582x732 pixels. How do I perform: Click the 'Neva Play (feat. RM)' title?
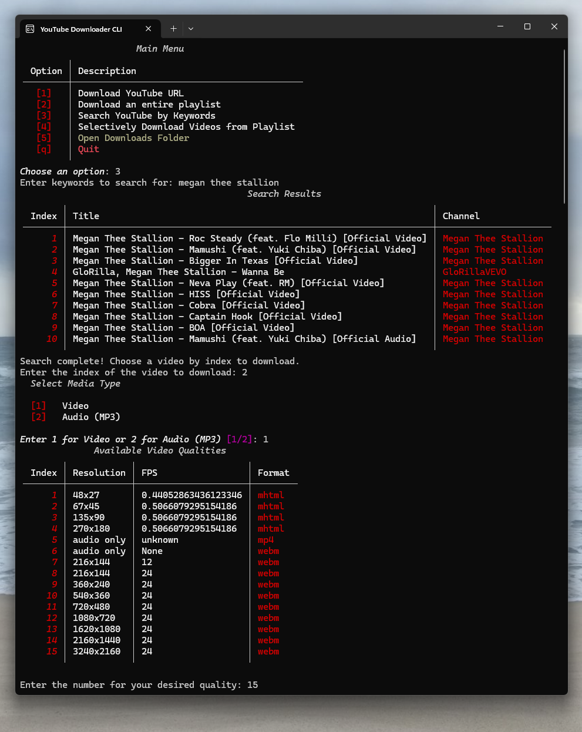tap(228, 283)
